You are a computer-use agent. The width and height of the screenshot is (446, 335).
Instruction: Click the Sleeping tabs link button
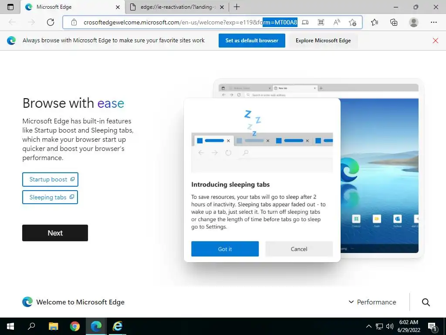(50, 197)
